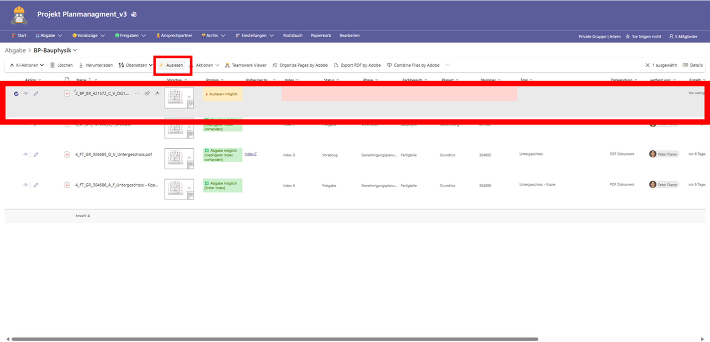Click the Sie folgen nicht star

628,37
